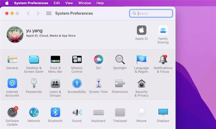
Task: Click the Show All grid button
Action: [49, 13]
